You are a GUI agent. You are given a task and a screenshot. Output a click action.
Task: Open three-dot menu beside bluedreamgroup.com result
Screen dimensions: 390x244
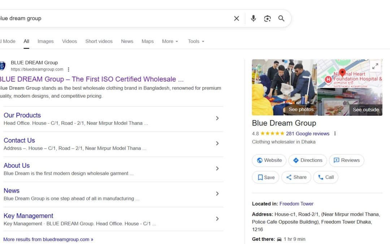tap(69, 69)
